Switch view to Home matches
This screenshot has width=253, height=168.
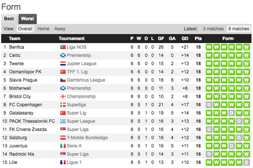click(43, 29)
